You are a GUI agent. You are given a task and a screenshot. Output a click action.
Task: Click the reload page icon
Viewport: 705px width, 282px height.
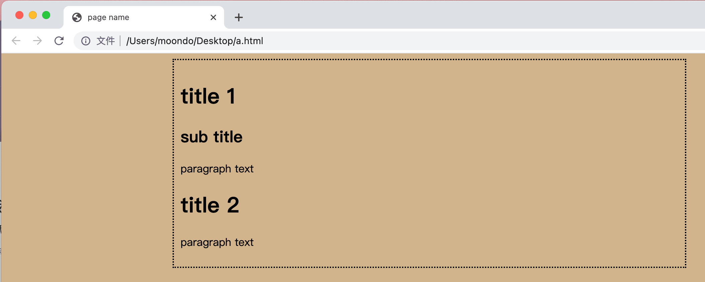[59, 41]
